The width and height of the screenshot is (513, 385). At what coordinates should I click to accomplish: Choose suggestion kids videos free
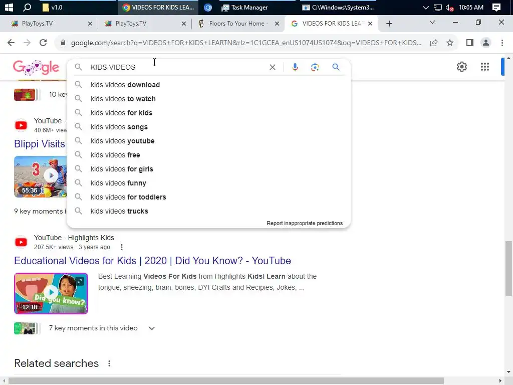(208, 155)
